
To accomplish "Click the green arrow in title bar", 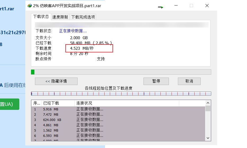I will (x=161, y=7).
